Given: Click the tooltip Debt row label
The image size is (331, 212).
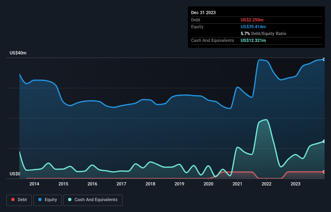Looking at the screenshot, I should [x=196, y=20].
